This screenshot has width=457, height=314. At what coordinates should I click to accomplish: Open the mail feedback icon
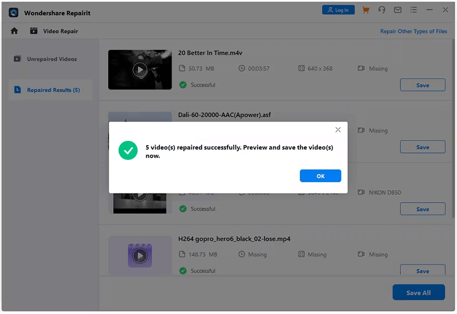pos(398,10)
